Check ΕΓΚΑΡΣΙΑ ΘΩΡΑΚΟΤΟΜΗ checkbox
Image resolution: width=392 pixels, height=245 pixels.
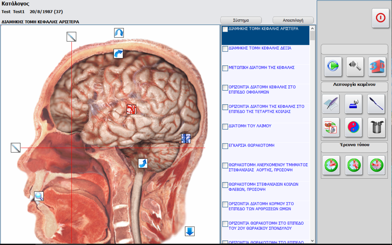(x=225, y=146)
